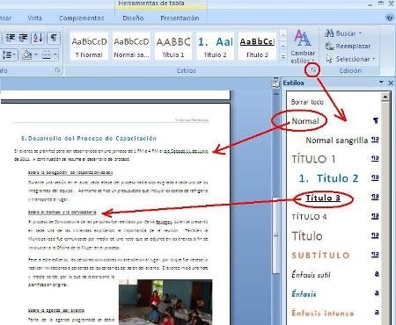
Task: Click the borders icon
Action: tap(47, 54)
